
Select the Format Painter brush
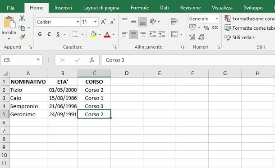point(22,37)
